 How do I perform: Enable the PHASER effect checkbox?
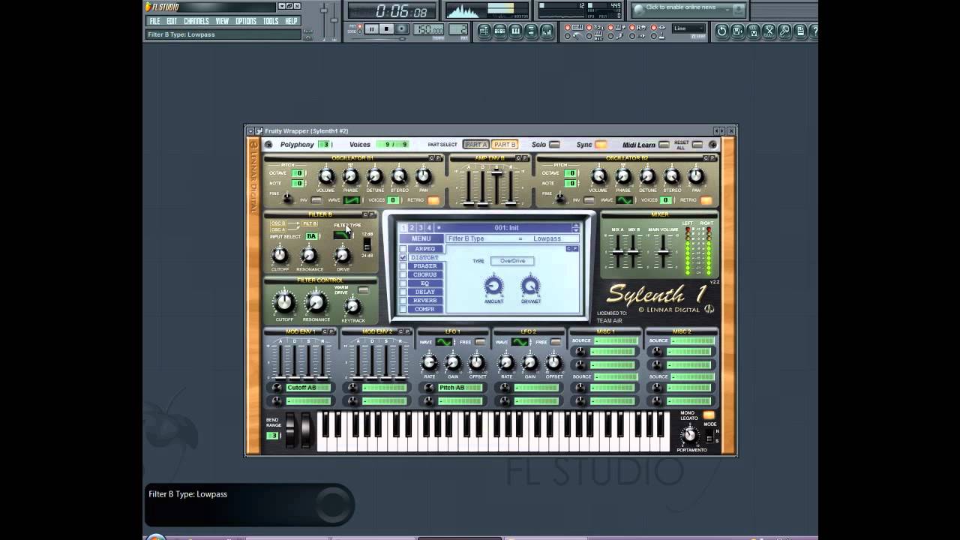click(403, 266)
